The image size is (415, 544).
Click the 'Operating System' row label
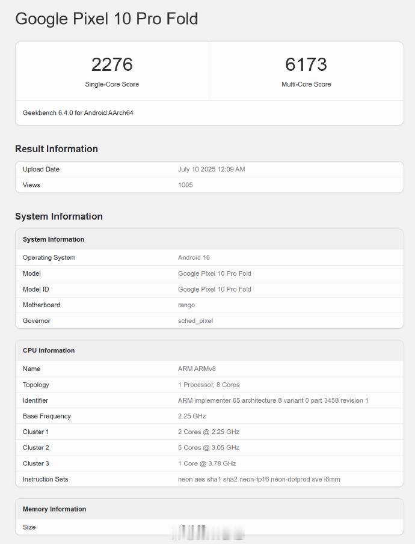[x=49, y=257]
